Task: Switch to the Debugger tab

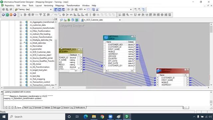Action: [57, 108]
